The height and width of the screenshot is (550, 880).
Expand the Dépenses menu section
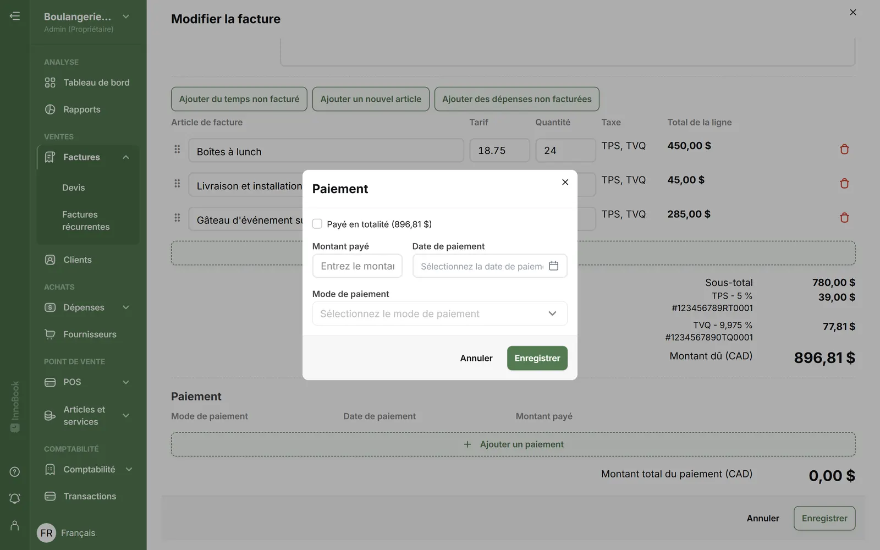pyautogui.click(x=126, y=307)
